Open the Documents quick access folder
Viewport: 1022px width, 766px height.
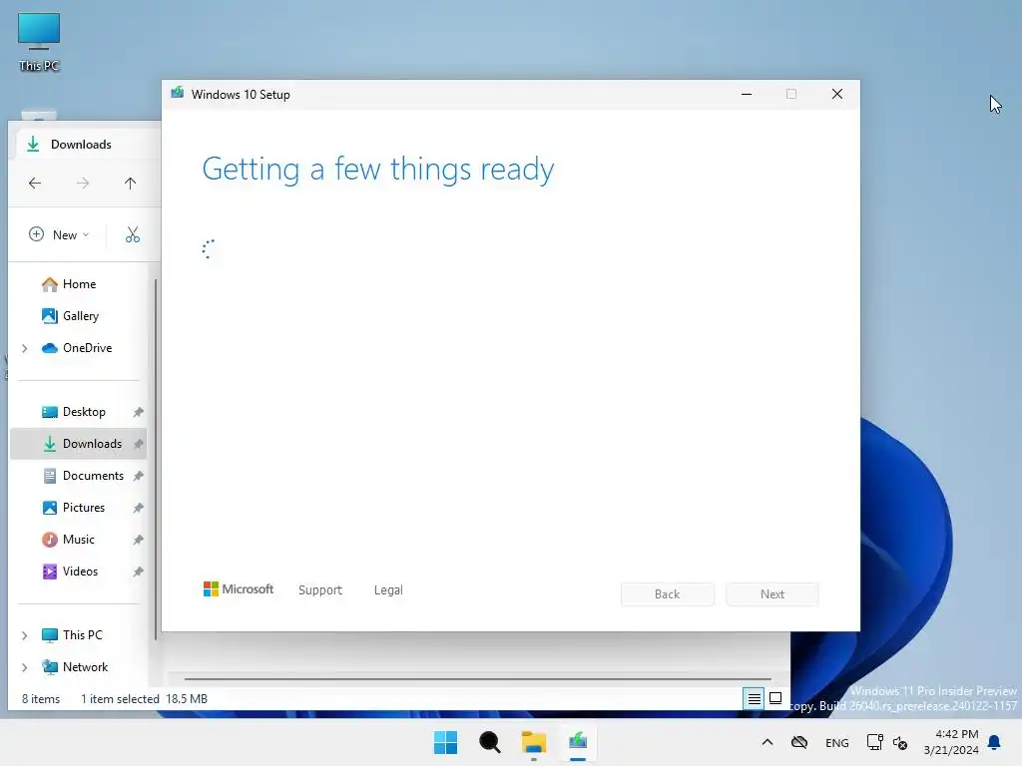93,476
